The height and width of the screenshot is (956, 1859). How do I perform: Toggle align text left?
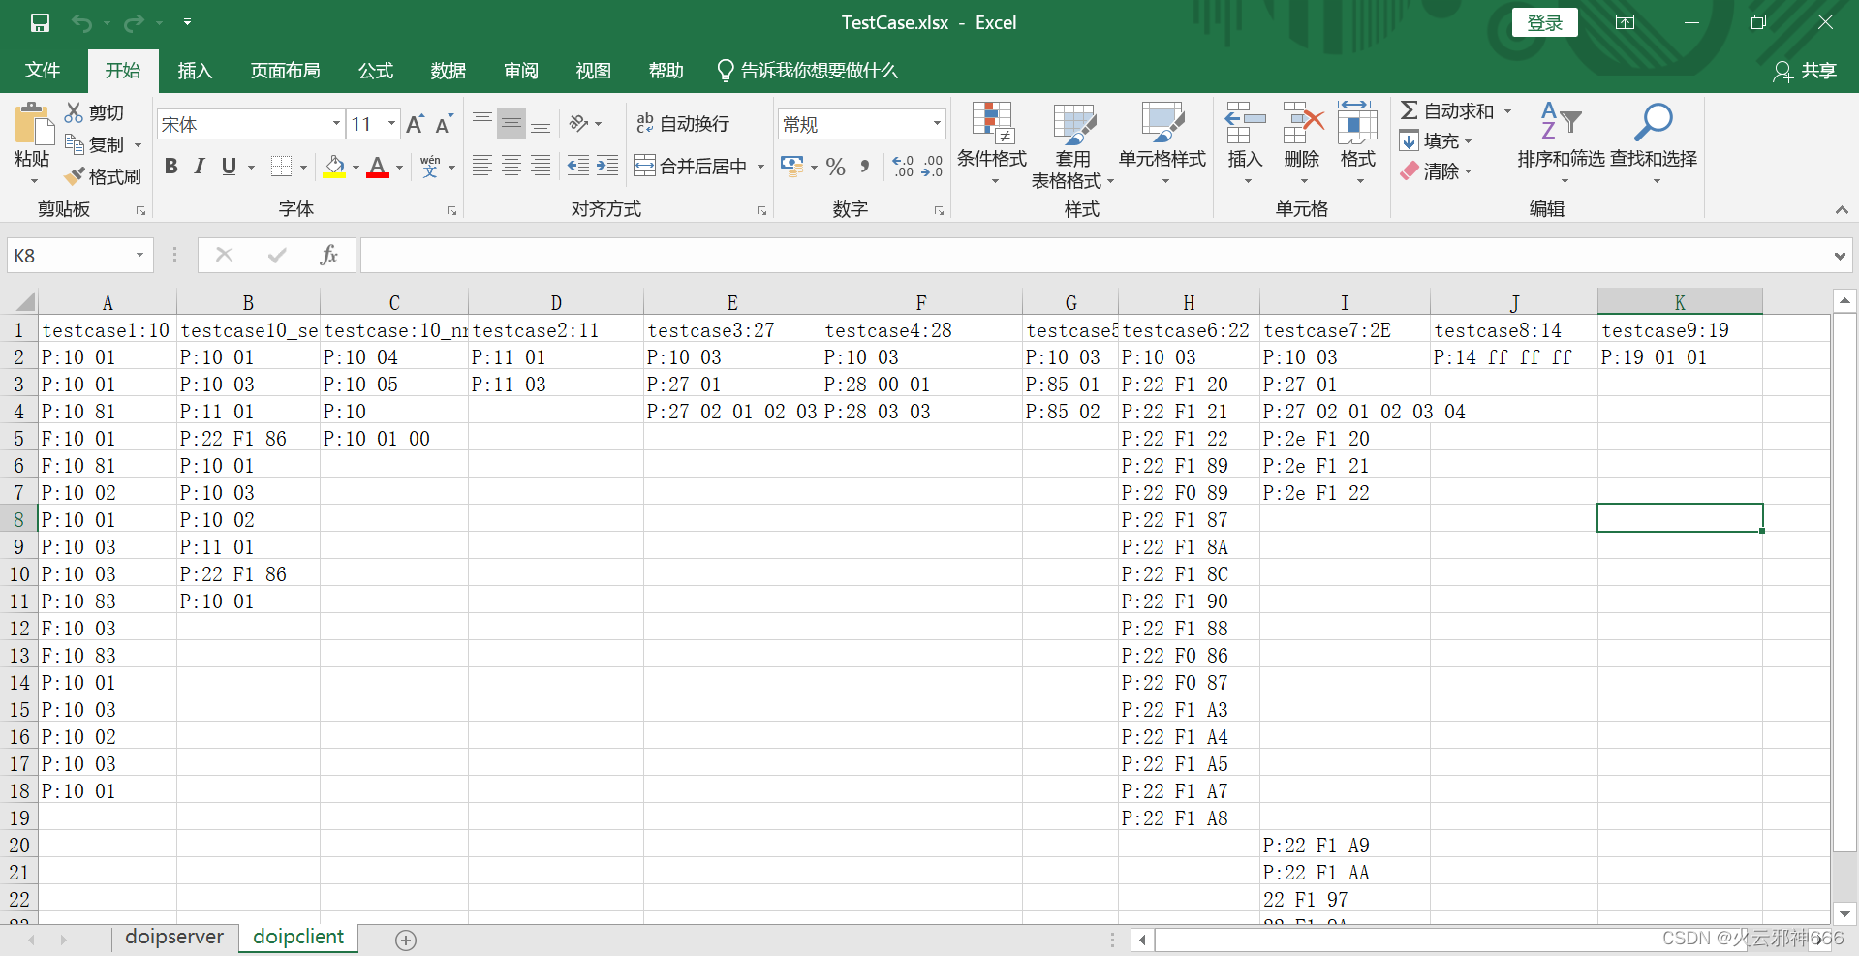(x=482, y=166)
